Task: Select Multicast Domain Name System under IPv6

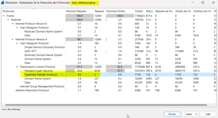Action: click(x=109, y=32)
